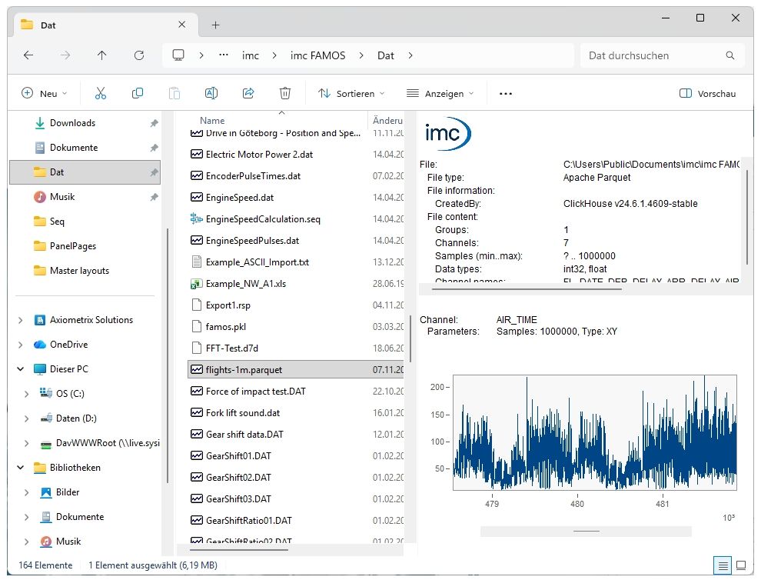Switch to details list view layout
This screenshot has width=761, height=580.
coord(723,565)
